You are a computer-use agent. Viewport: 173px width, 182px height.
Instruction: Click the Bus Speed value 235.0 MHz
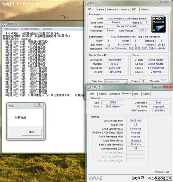pyautogui.click(x=115, y=68)
